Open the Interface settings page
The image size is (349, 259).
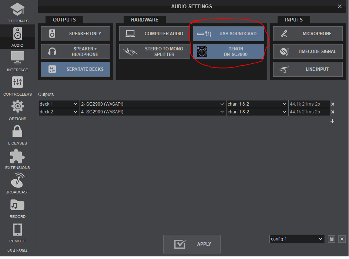click(17, 61)
